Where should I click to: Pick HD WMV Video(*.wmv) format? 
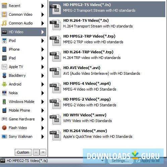(107, 119)
